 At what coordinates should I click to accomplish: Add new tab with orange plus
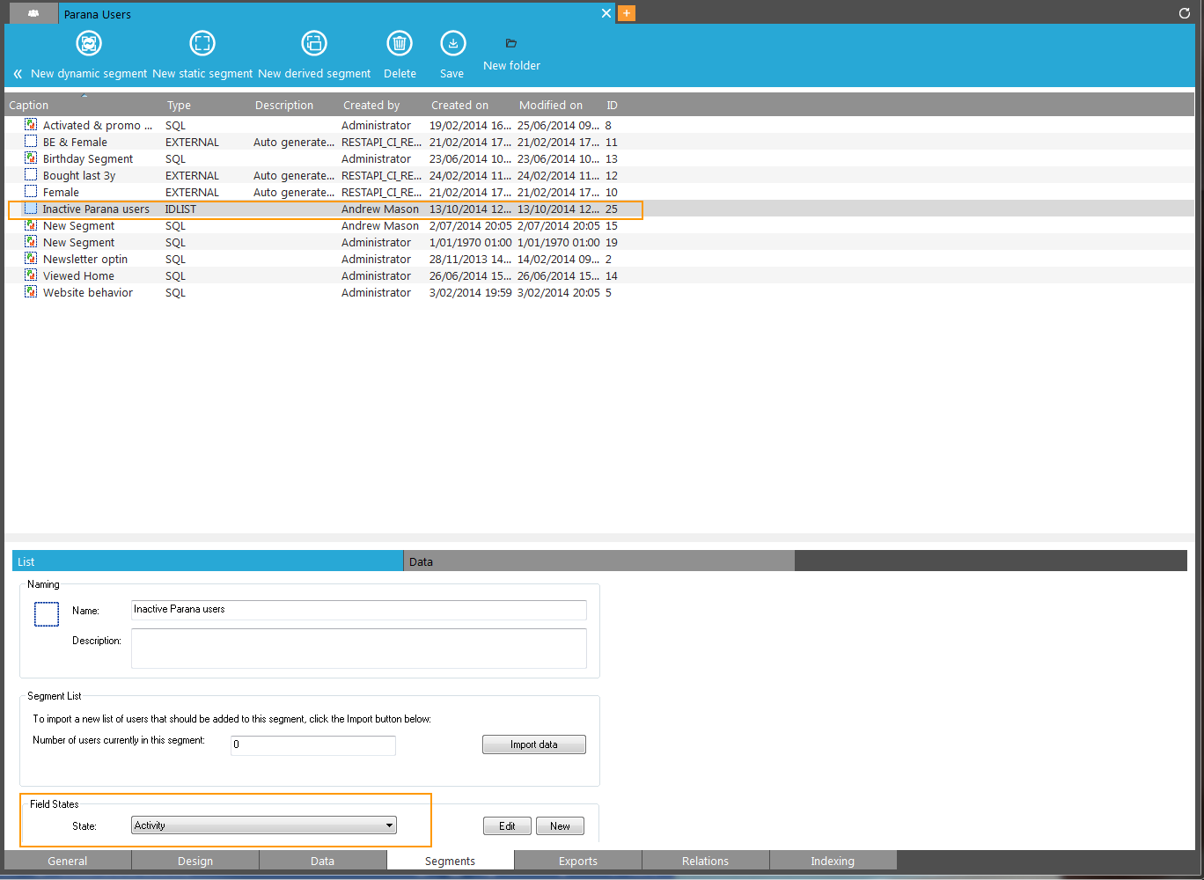tap(627, 13)
